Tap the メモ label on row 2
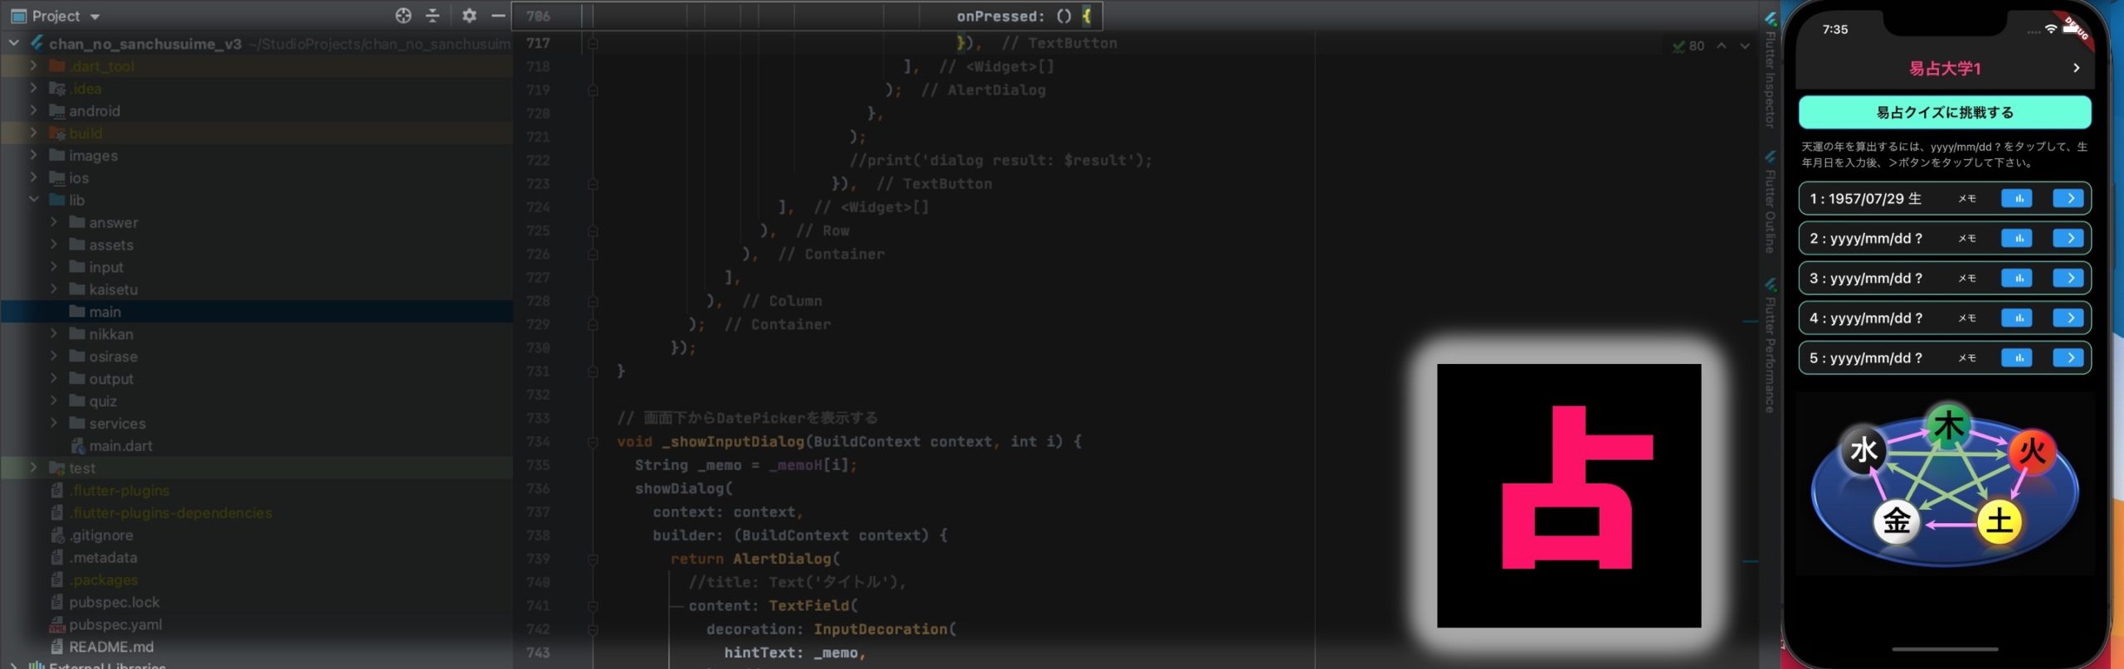 [x=1967, y=239]
